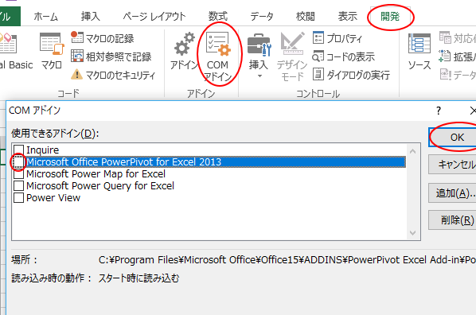Image resolution: width=476 pixels, height=315 pixels.
Task: Click the 使用できるアドイン(D): label
Action: point(55,133)
